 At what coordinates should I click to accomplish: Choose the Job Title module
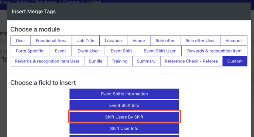[x=86, y=41]
